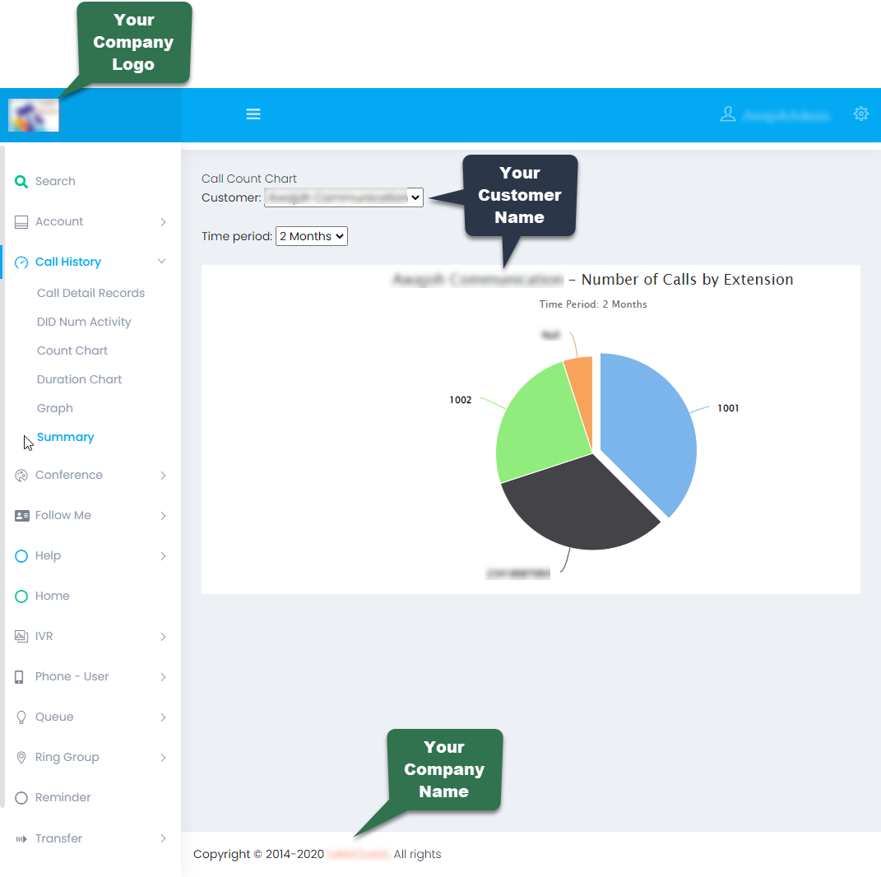Go to the Summary link

(65, 438)
